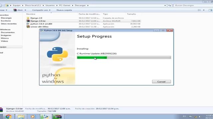213x119 pixels.
Task: Go to Usuarios breadcrumb
Action: (x=50, y=5)
